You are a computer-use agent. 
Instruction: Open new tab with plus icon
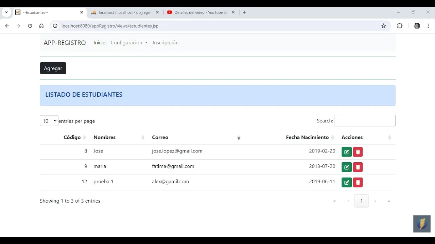245,12
